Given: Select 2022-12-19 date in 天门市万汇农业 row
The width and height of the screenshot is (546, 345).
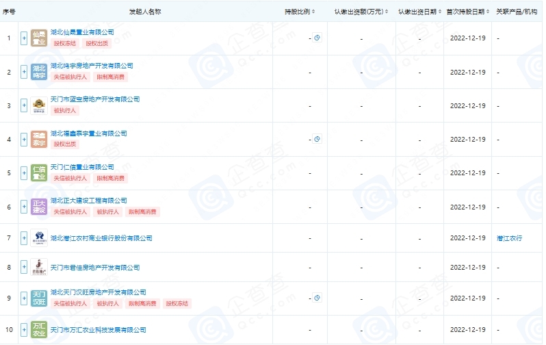Looking at the screenshot, I should (x=467, y=330).
